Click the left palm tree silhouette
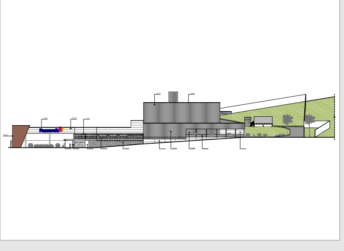 (x=288, y=119)
